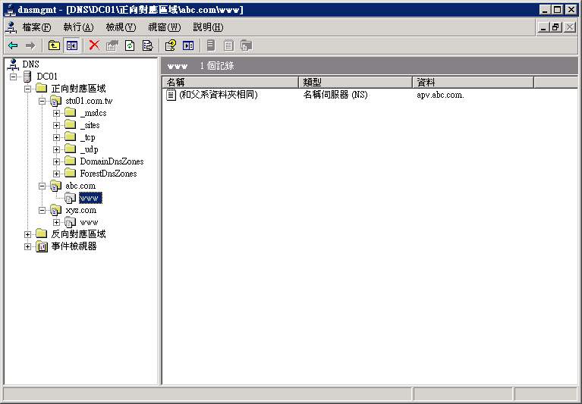This screenshot has height=404, width=582.
Task: Collapse the DC01 server node
Action: pyautogui.click(x=14, y=77)
